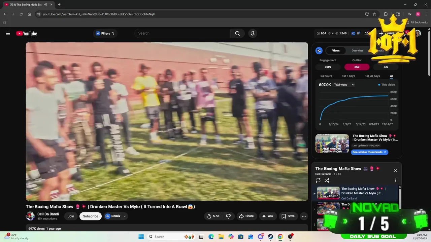The image size is (431, 242).
Task: Click the magnifier search submit button
Action: click(237, 33)
